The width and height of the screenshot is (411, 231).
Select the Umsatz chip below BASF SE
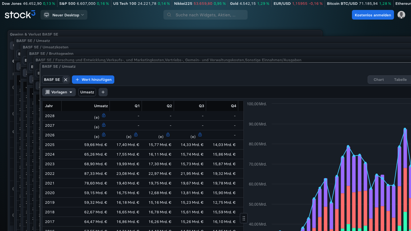[x=87, y=92]
